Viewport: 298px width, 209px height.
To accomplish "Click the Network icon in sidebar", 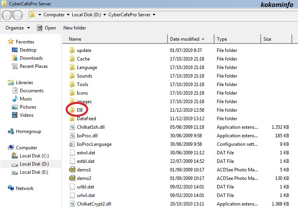I will click(x=11, y=188).
